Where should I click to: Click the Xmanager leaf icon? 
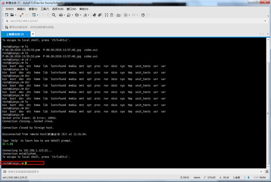(100, 15)
